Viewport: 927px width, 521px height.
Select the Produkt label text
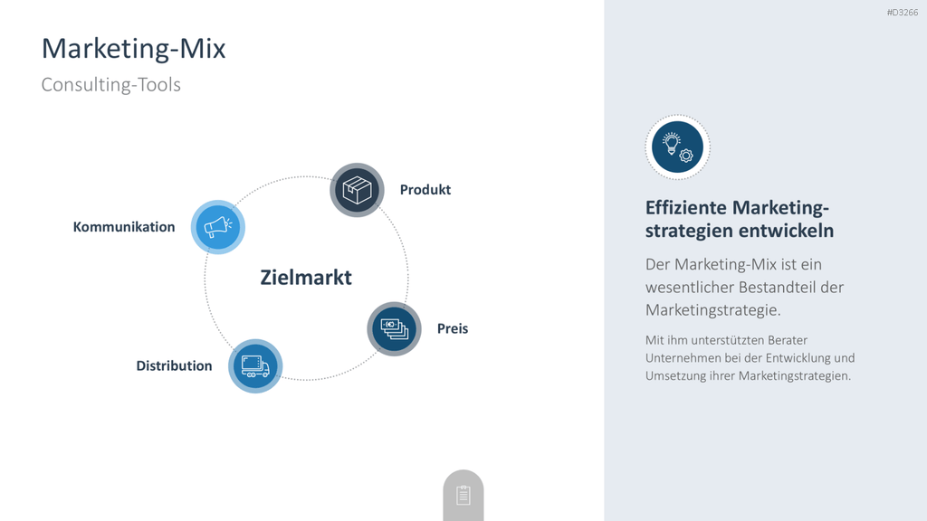pyautogui.click(x=425, y=190)
